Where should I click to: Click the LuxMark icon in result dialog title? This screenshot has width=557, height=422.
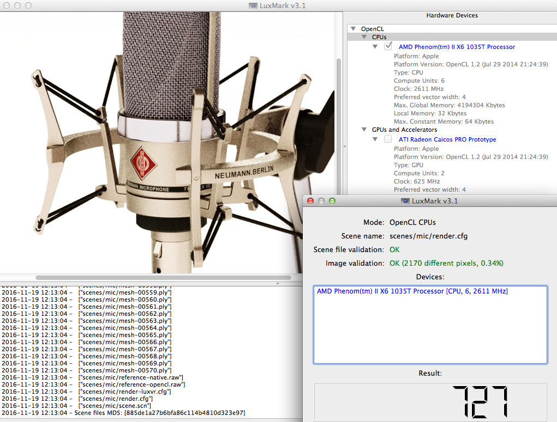tap(405, 201)
